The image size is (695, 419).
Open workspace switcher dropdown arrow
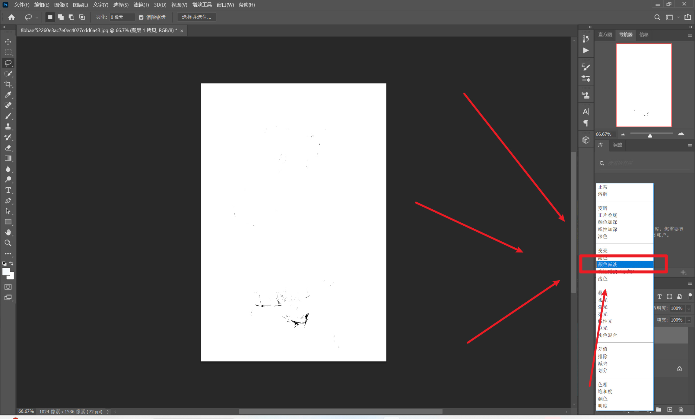pyautogui.click(x=678, y=17)
